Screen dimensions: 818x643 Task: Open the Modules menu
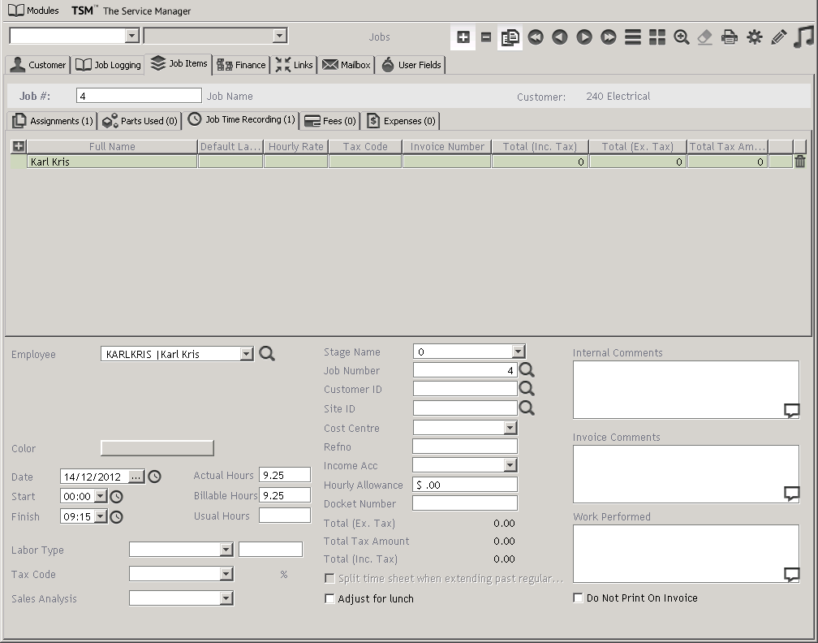point(33,11)
